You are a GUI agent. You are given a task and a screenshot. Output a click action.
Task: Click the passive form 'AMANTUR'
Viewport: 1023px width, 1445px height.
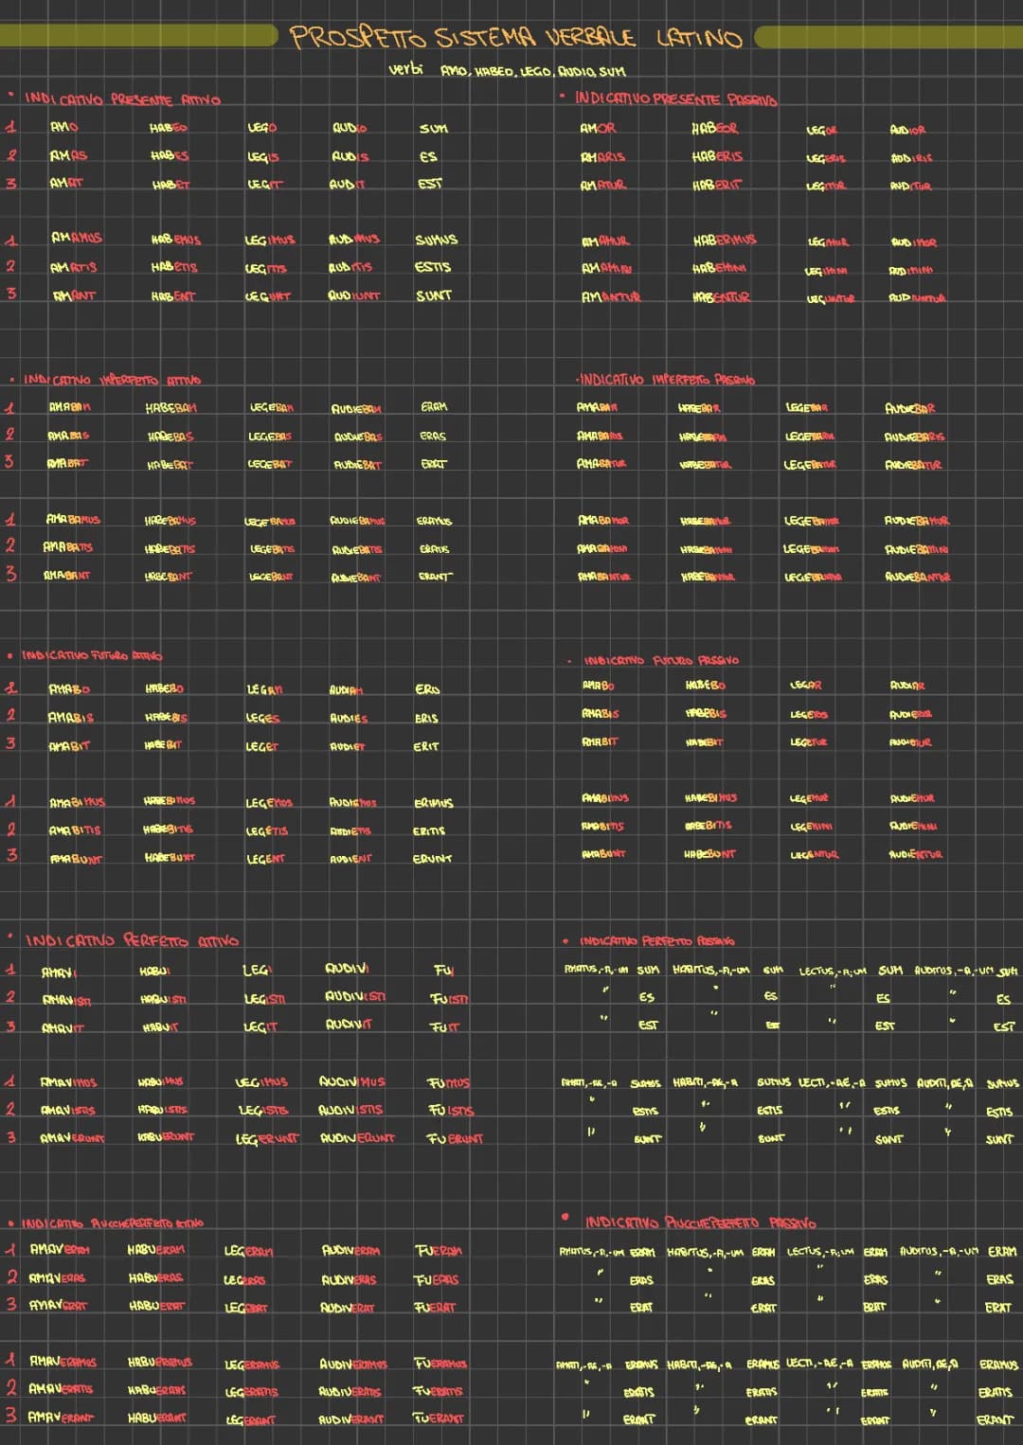[x=611, y=296]
